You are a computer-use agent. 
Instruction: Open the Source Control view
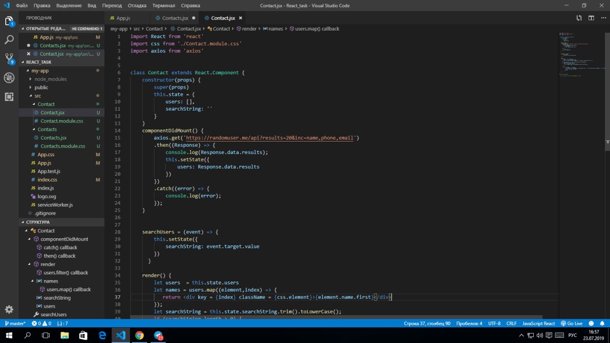tap(9, 59)
